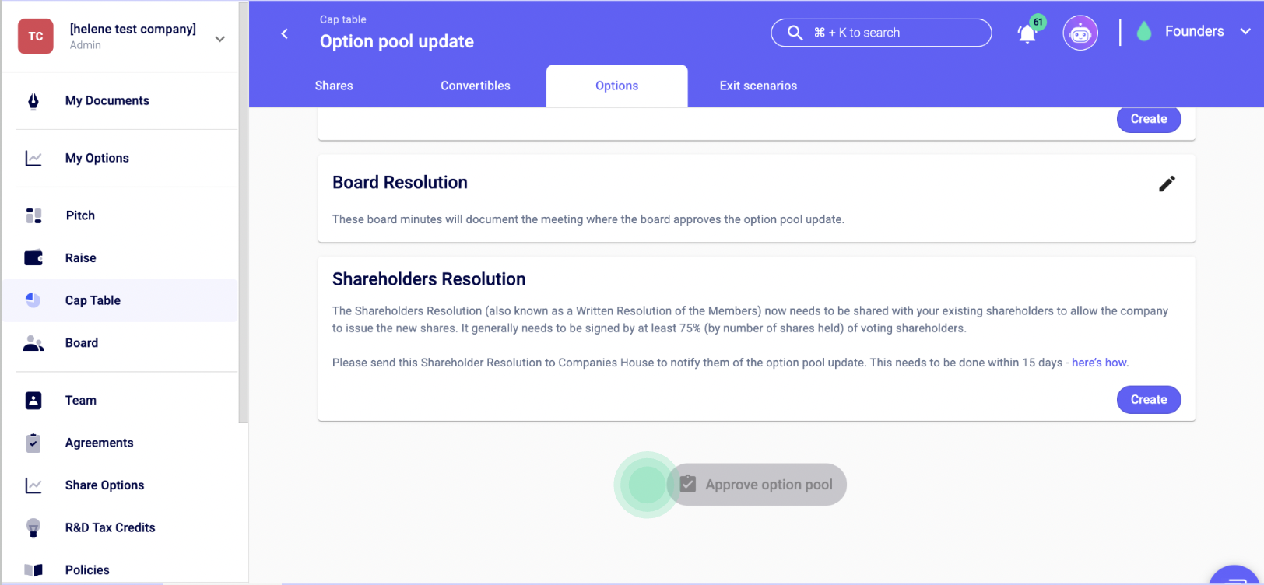1264x585 pixels.
Task: Switch to the Exit scenarios tab
Action: [x=758, y=86]
